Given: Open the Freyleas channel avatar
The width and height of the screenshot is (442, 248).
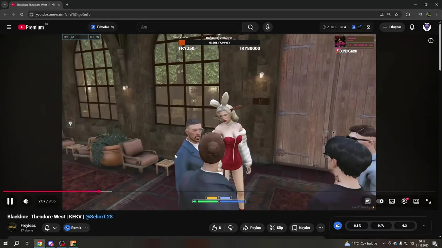Looking at the screenshot, I should 12,228.
